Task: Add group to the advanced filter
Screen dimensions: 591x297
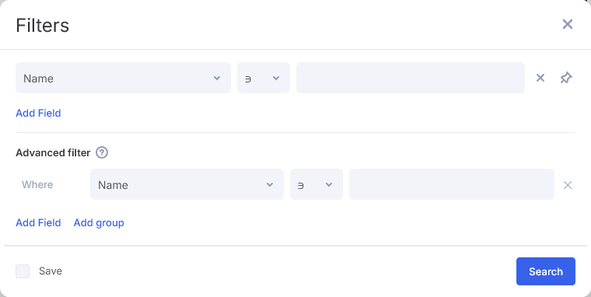Action: [x=99, y=222]
